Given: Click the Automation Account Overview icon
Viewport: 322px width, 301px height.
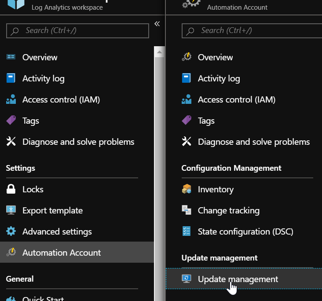Looking at the screenshot, I should coord(187,57).
